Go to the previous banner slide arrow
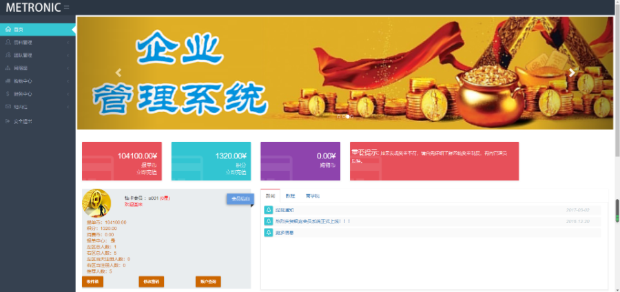 coord(118,73)
